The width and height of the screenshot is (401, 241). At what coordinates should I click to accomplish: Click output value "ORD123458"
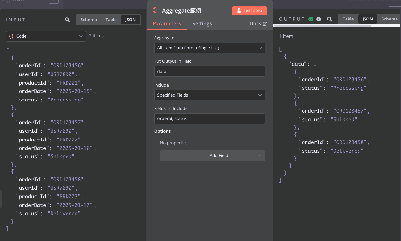(350, 142)
